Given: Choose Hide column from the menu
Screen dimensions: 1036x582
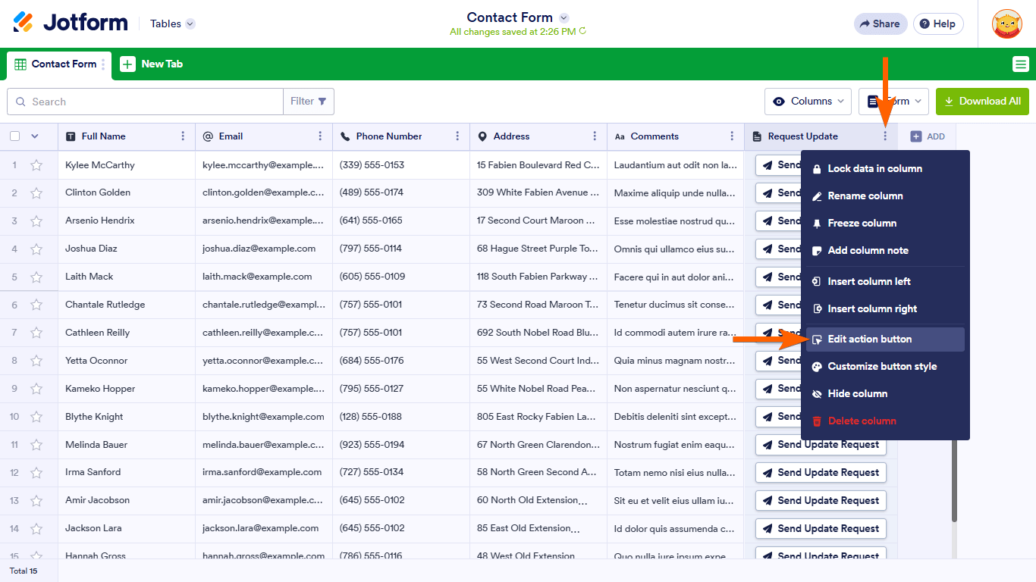Looking at the screenshot, I should pyautogui.click(x=885, y=393).
